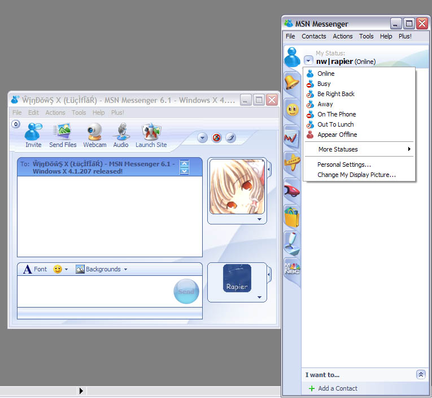Choose Appear Offline status
Screen dimensions: 432x398
pyautogui.click(x=359, y=135)
